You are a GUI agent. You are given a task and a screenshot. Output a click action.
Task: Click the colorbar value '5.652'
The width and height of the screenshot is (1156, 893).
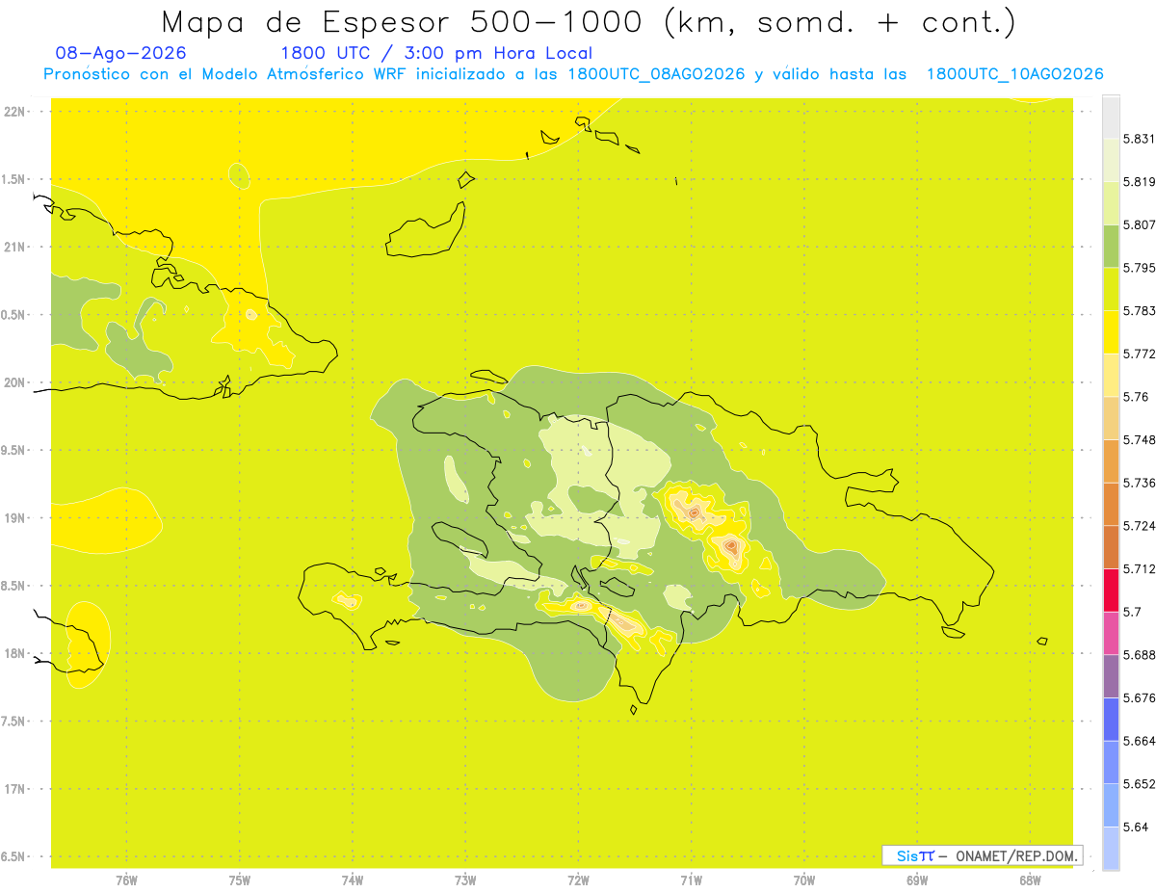(x=1140, y=784)
